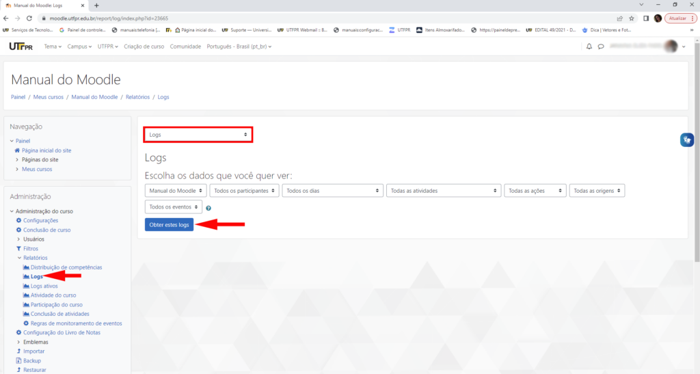The height and width of the screenshot is (374, 700).
Task: Collapse the Painel navigation node
Action: point(12,141)
